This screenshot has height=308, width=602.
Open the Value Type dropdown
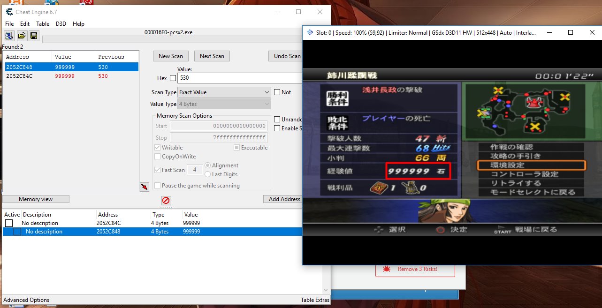click(x=224, y=104)
